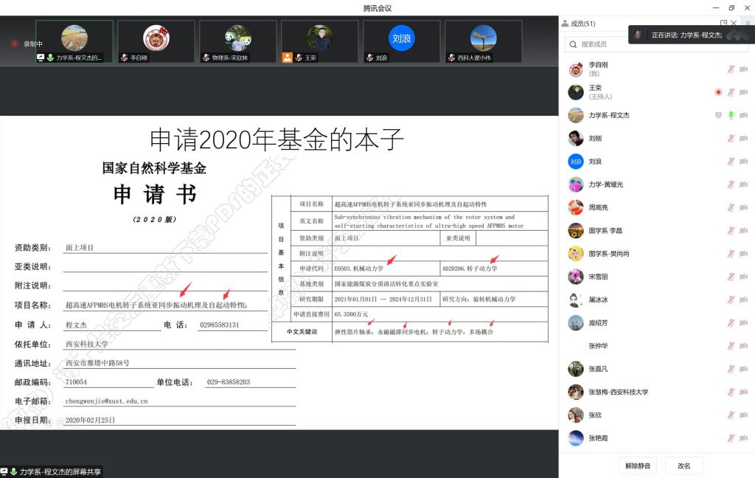Click the camera-off icon next to 王荣

click(x=743, y=92)
